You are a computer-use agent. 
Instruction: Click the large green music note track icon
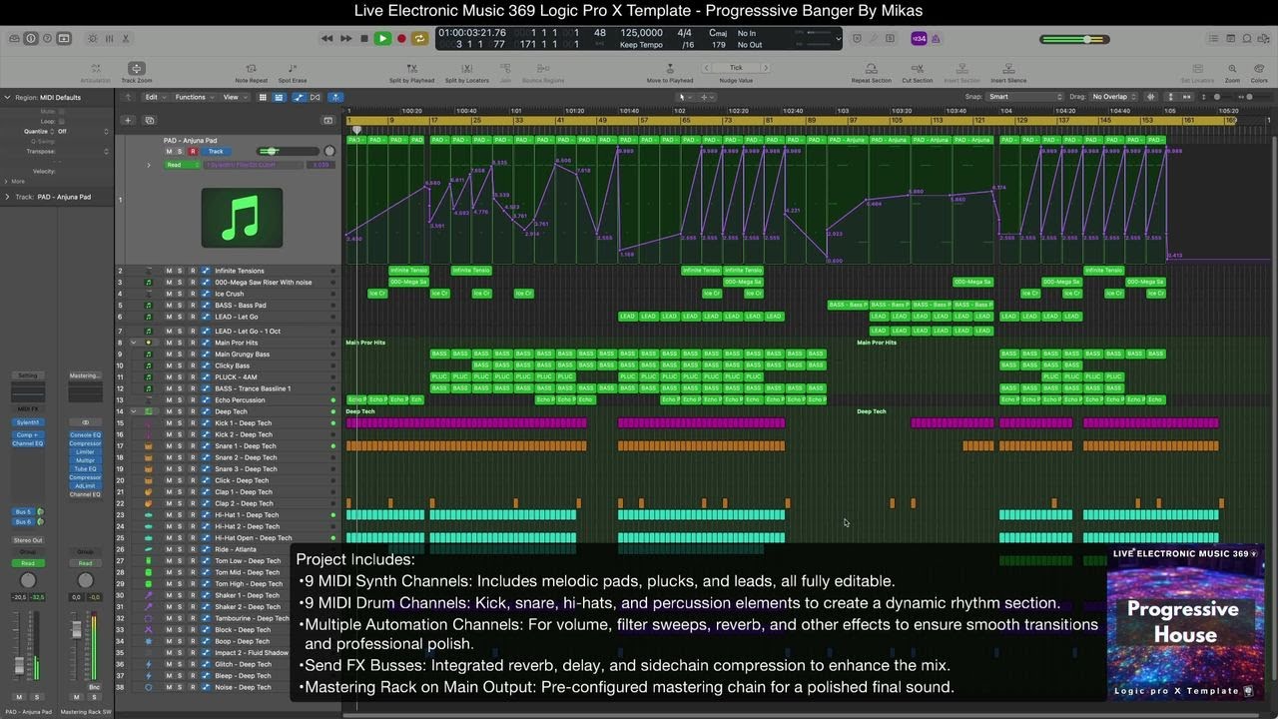click(242, 217)
